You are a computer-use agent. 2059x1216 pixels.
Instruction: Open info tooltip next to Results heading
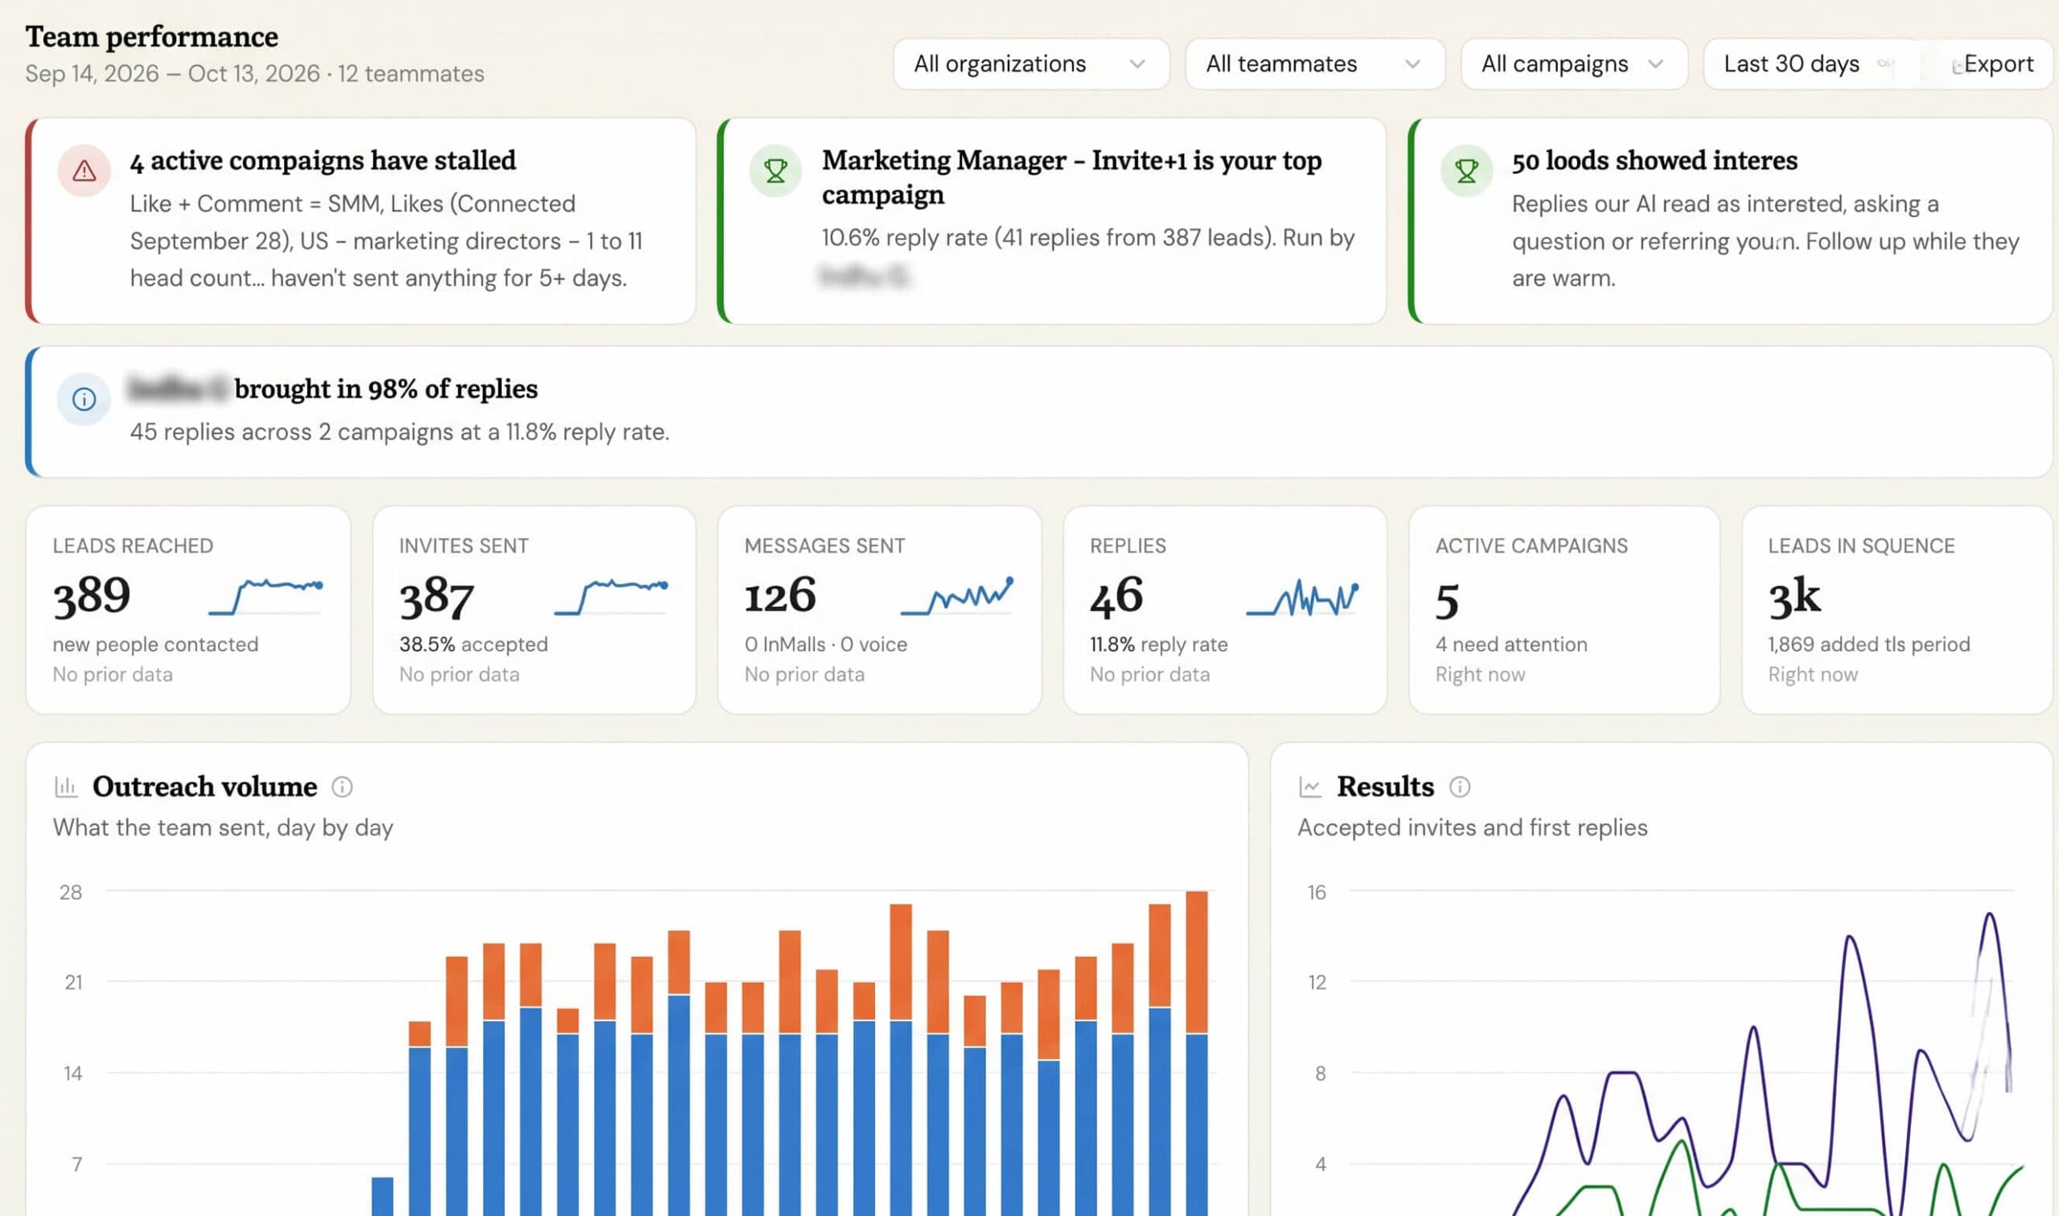click(1459, 787)
